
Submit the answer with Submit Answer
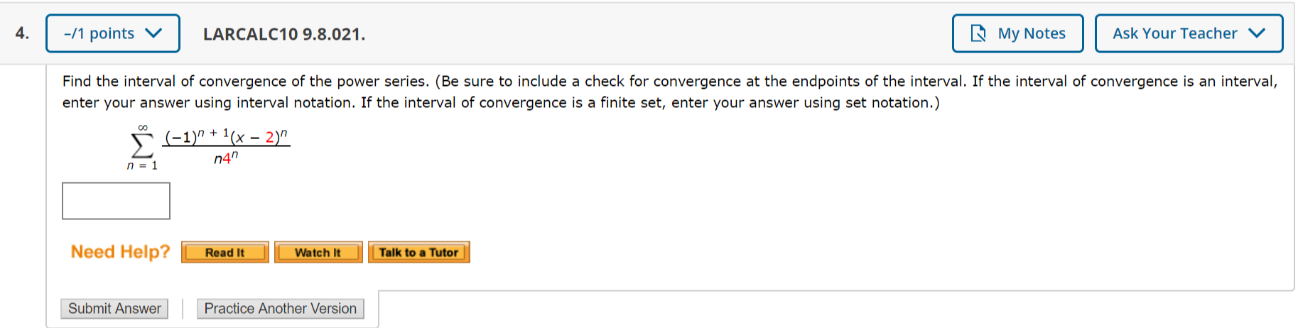click(x=114, y=309)
